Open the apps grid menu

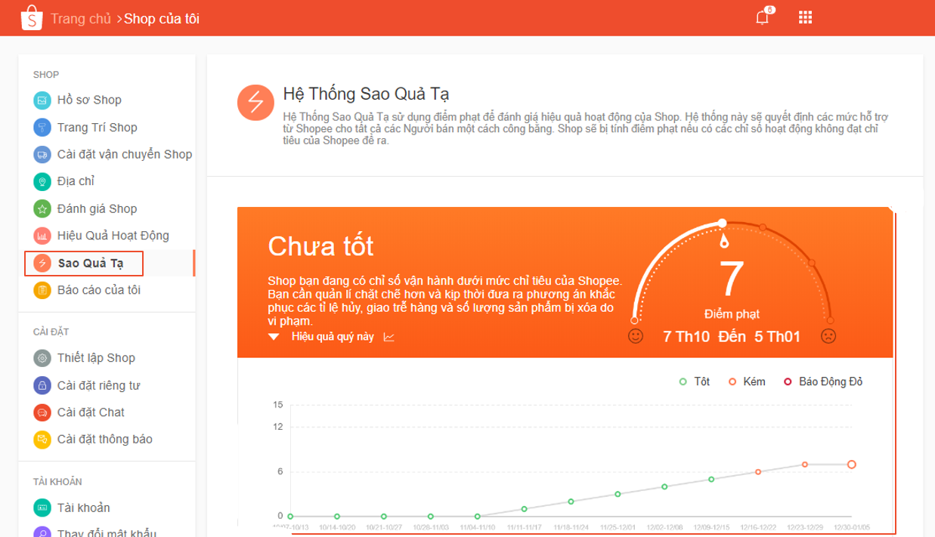(x=806, y=18)
